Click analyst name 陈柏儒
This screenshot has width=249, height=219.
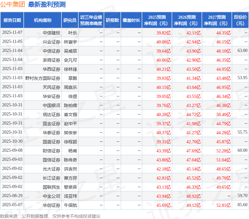point(71,105)
